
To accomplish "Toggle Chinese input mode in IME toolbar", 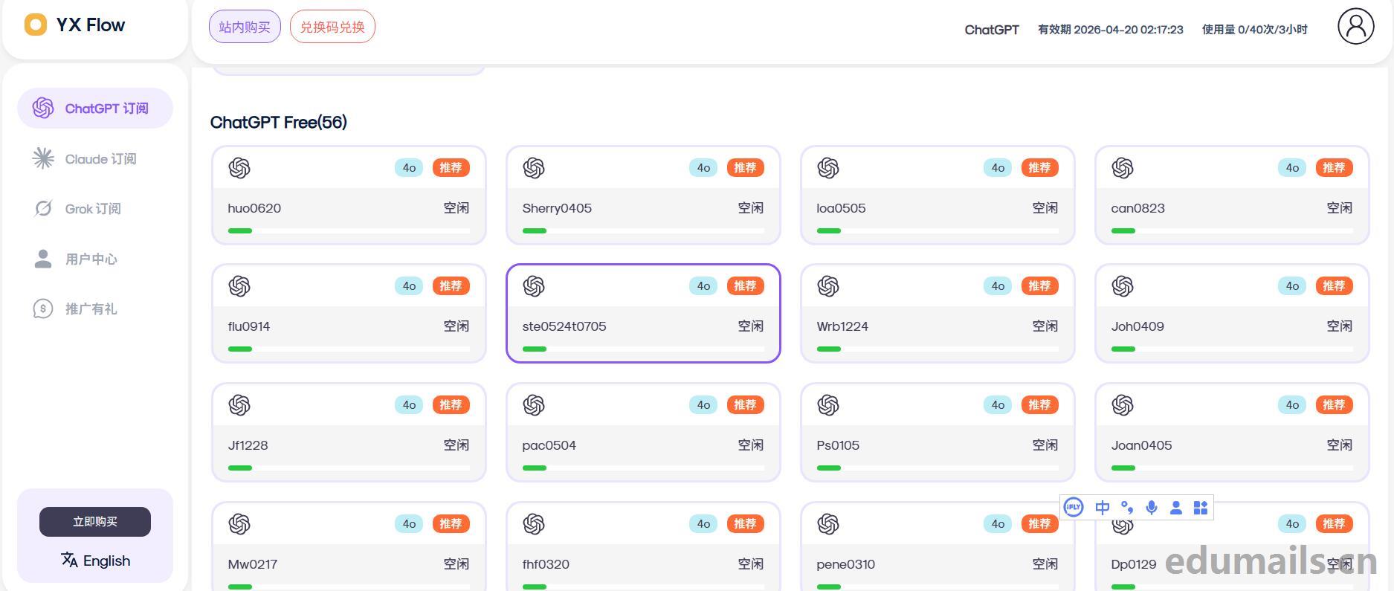I will pos(1102,508).
